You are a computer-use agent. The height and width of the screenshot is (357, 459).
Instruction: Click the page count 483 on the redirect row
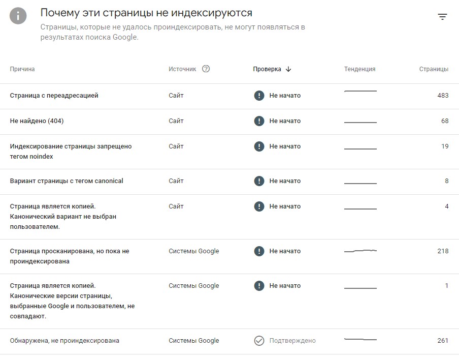click(442, 95)
